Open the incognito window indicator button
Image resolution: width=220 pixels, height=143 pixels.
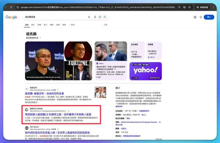tap(202, 7)
